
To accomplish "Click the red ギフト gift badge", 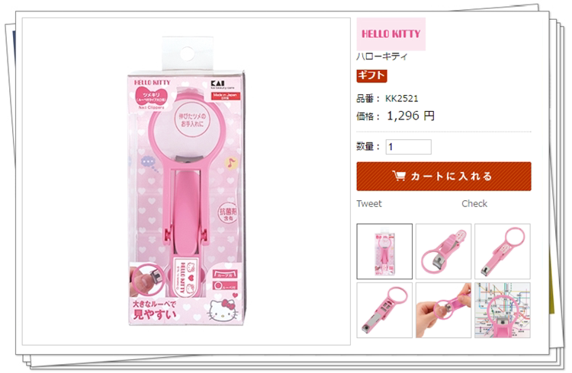I will pyautogui.click(x=371, y=75).
